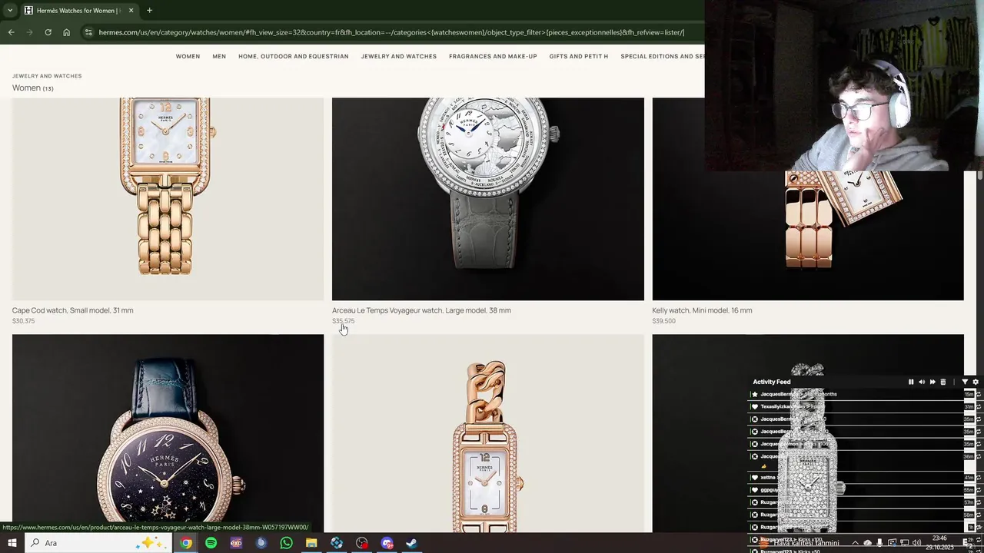The height and width of the screenshot is (553, 984).
Task: Replay the 55m Activity Feed event
Action: 979,489
